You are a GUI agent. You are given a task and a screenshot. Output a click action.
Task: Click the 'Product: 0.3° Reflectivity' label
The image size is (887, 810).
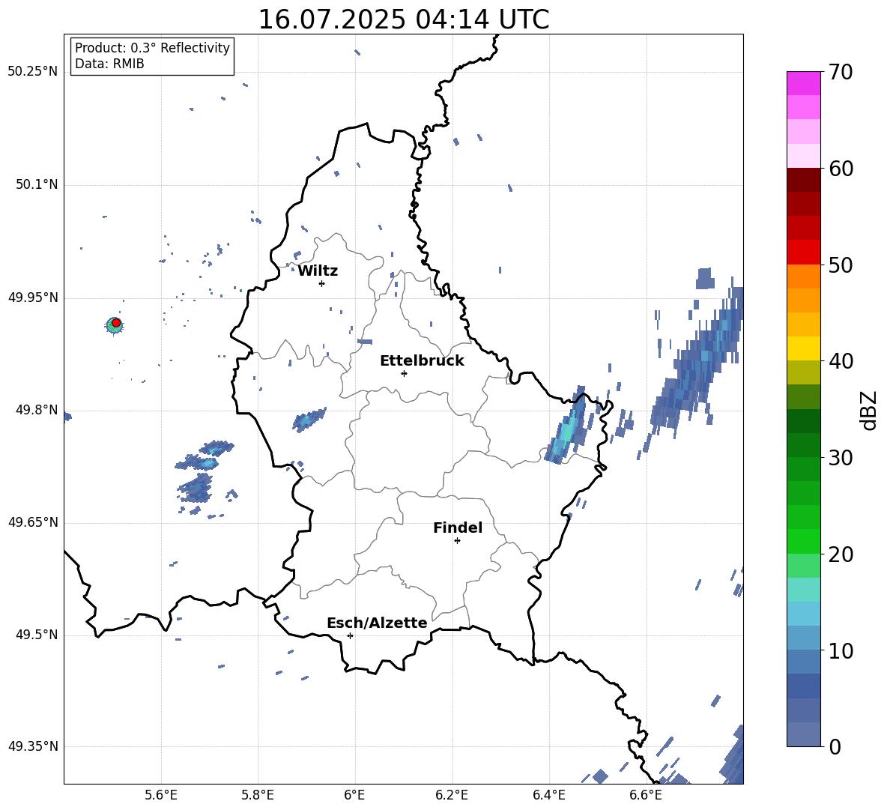(x=152, y=47)
